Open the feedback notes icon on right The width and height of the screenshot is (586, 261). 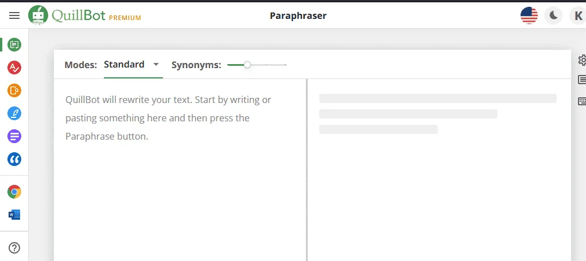(582, 80)
